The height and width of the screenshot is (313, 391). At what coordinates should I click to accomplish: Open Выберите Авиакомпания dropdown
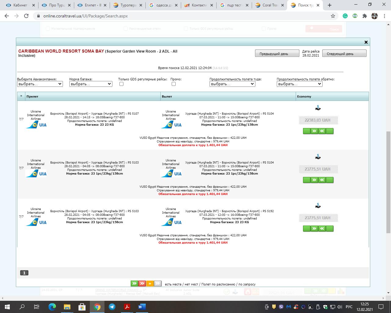click(40, 84)
